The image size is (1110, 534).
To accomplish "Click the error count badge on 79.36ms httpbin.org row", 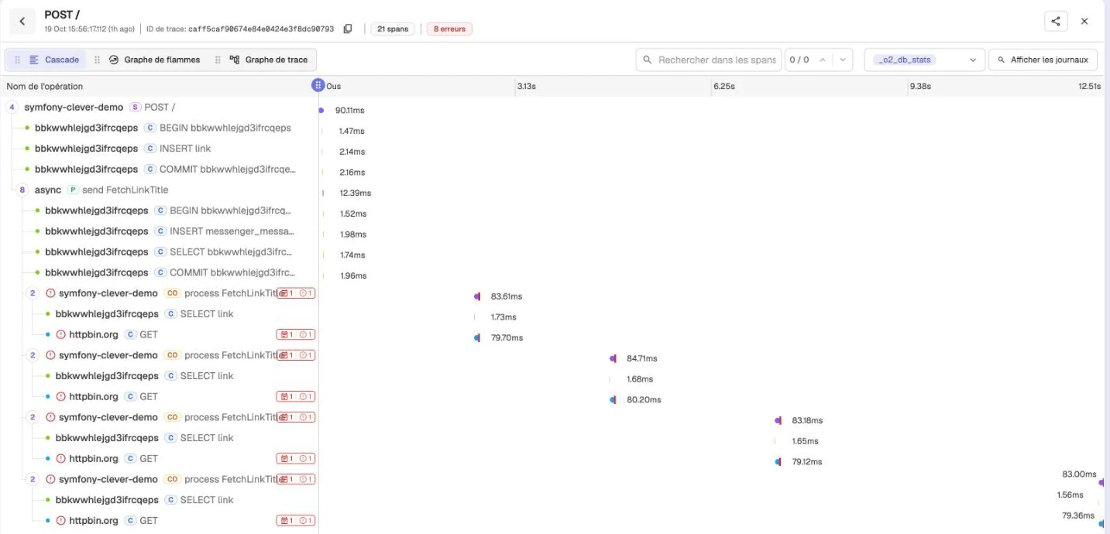I will click(306, 521).
